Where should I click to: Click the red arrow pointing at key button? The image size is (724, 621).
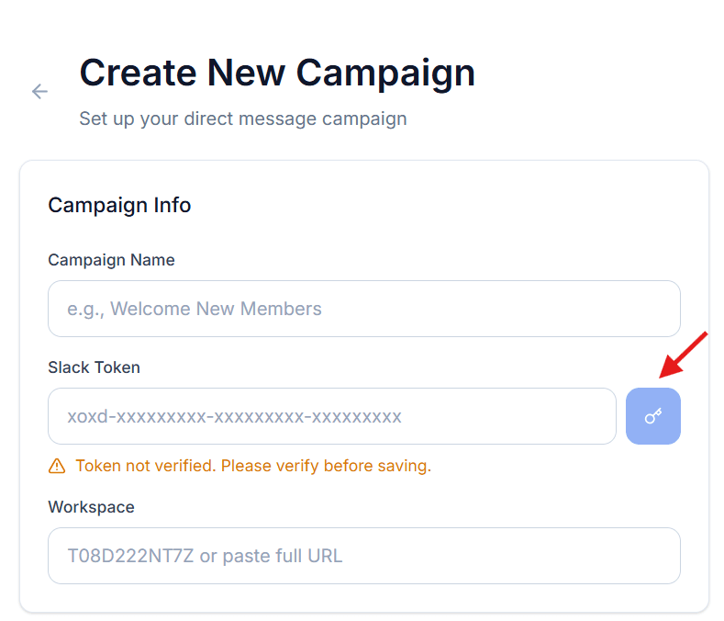tap(683, 355)
